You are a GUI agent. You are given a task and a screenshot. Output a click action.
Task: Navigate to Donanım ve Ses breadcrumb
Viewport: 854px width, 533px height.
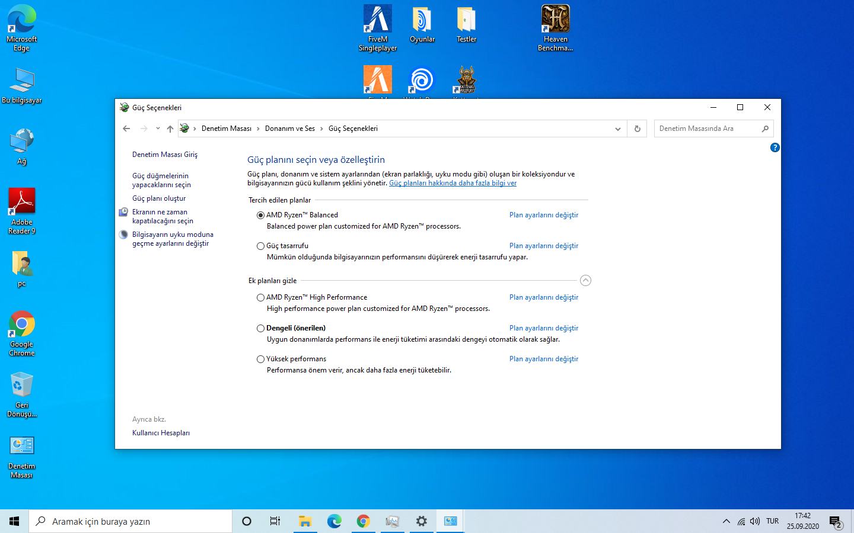pos(290,129)
